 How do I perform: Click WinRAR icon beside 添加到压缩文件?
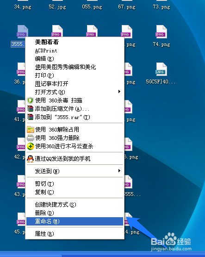pos(30,109)
